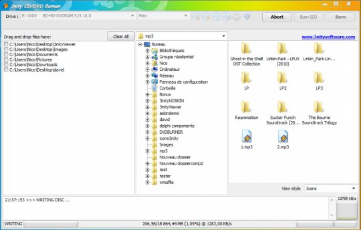
Task: Abort the current burn
Action: [277, 17]
